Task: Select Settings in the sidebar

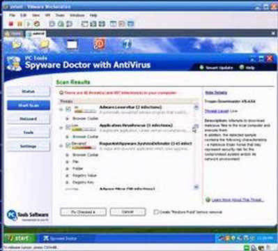Action: click(x=29, y=146)
